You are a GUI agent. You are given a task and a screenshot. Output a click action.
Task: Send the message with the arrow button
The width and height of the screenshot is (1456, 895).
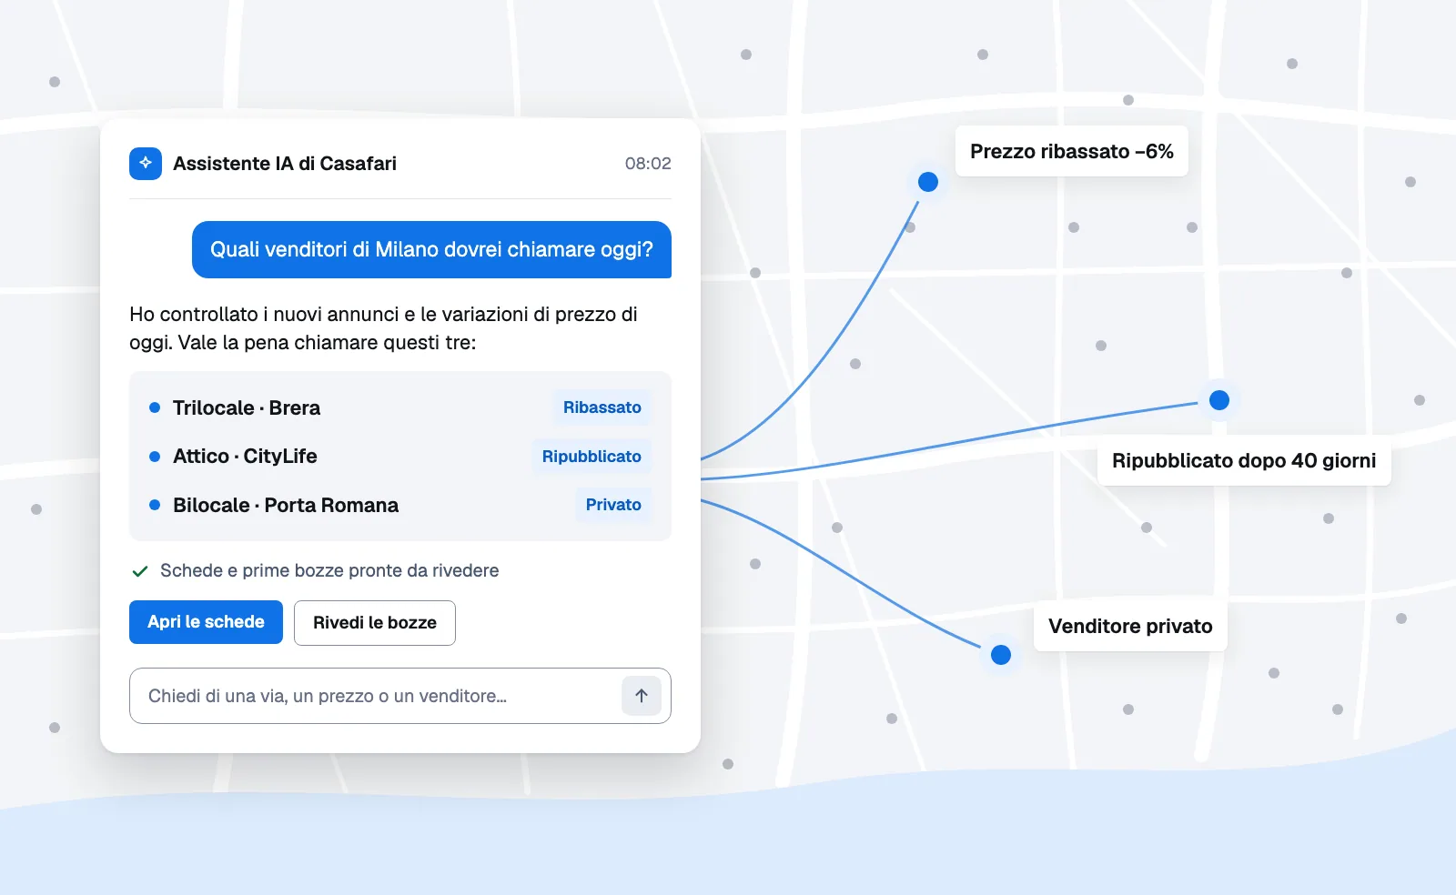(642, 696)
